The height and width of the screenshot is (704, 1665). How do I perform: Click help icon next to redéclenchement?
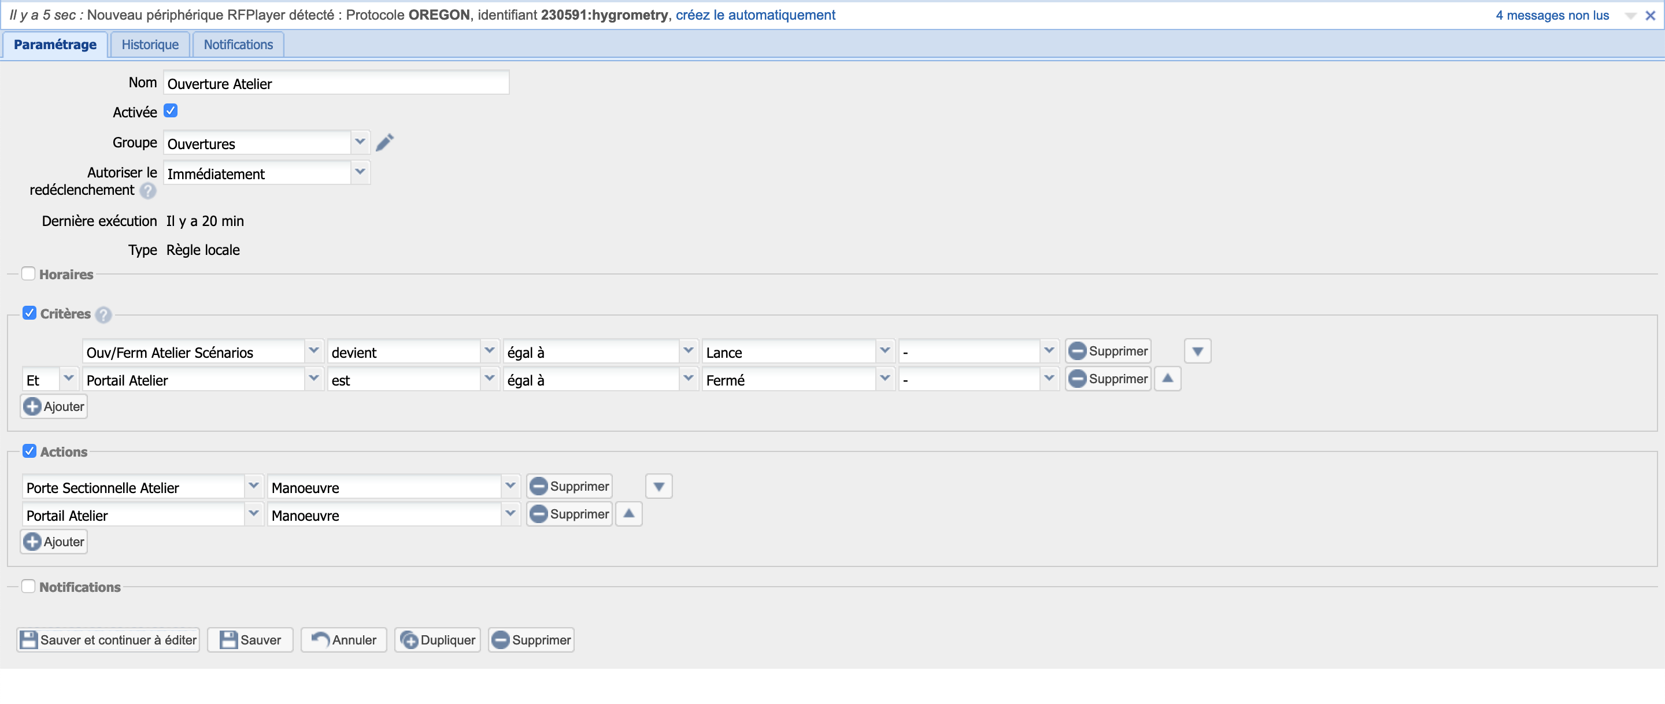click(x=148, y=191)
